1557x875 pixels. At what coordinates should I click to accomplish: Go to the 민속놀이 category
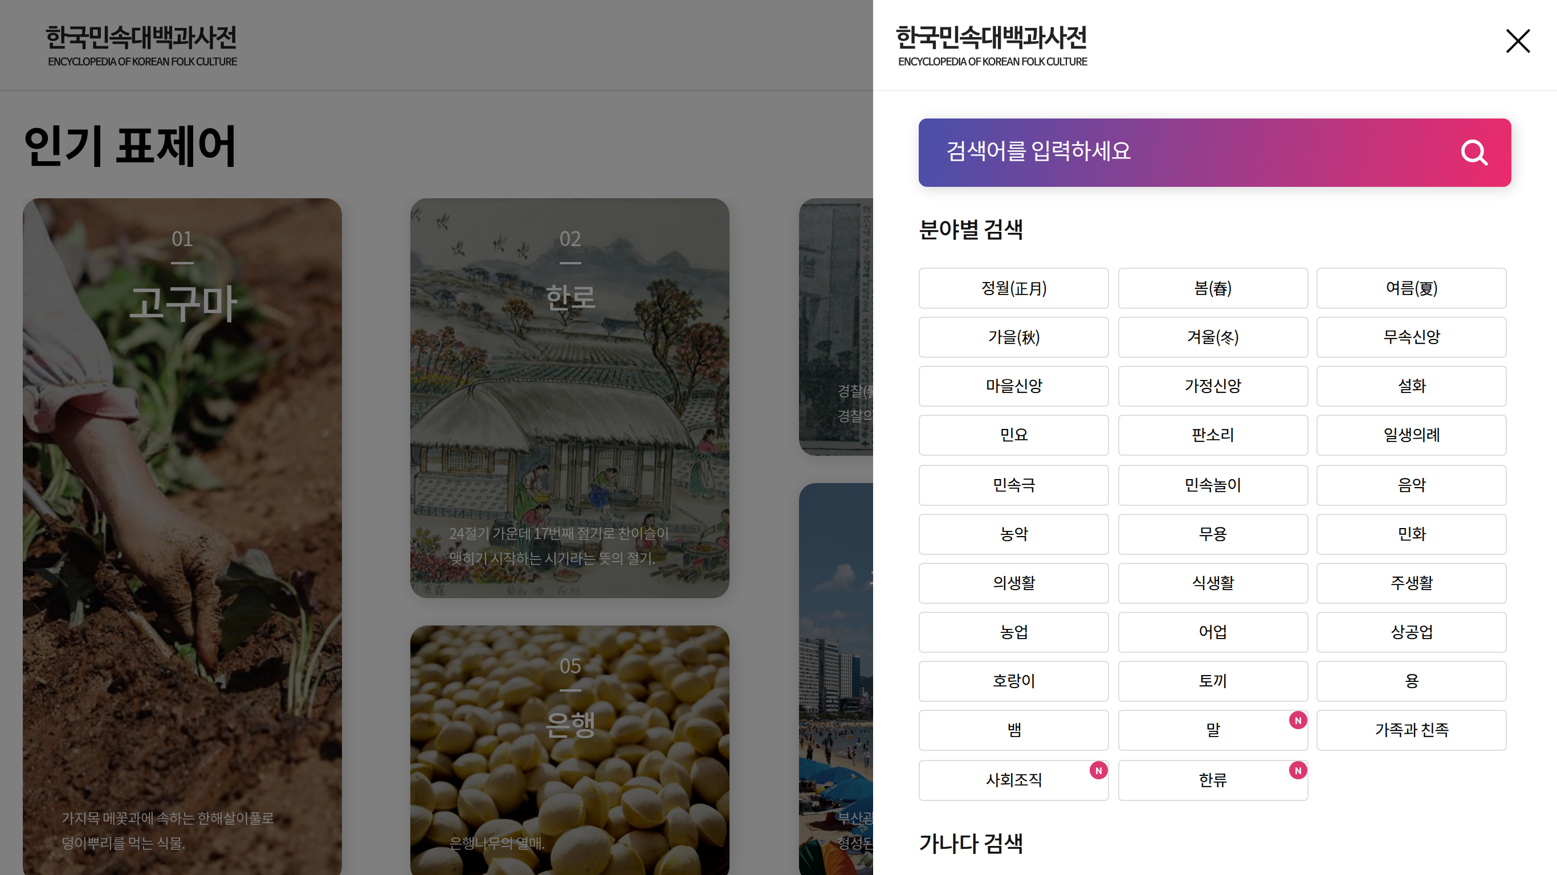pyautogui.click(x=1212, y=485)
